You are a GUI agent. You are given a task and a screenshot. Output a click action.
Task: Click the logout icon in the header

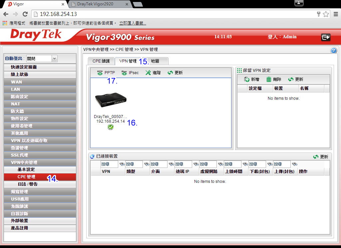pyautogui.click(x=326, y=37)
